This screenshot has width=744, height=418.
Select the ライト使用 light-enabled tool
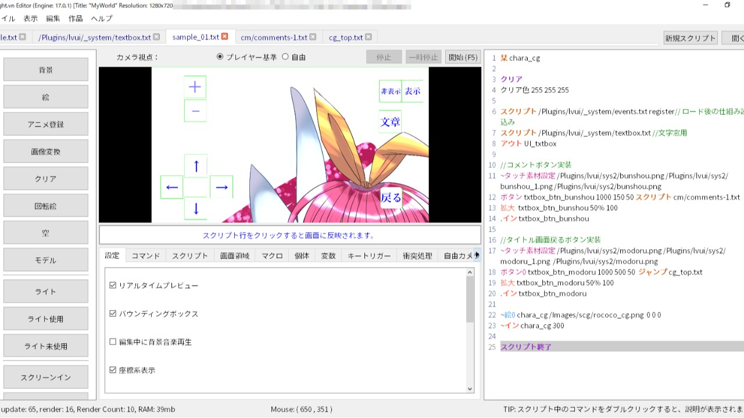[46, 318]
